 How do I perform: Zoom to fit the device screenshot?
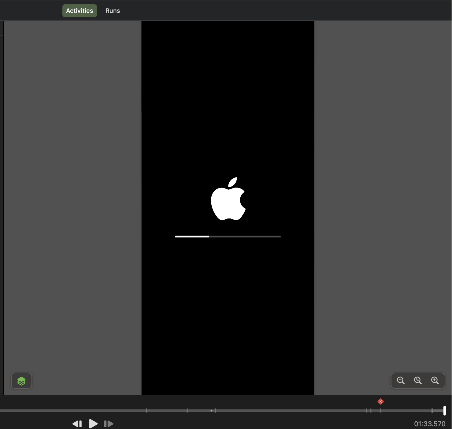tap(418, 380)
